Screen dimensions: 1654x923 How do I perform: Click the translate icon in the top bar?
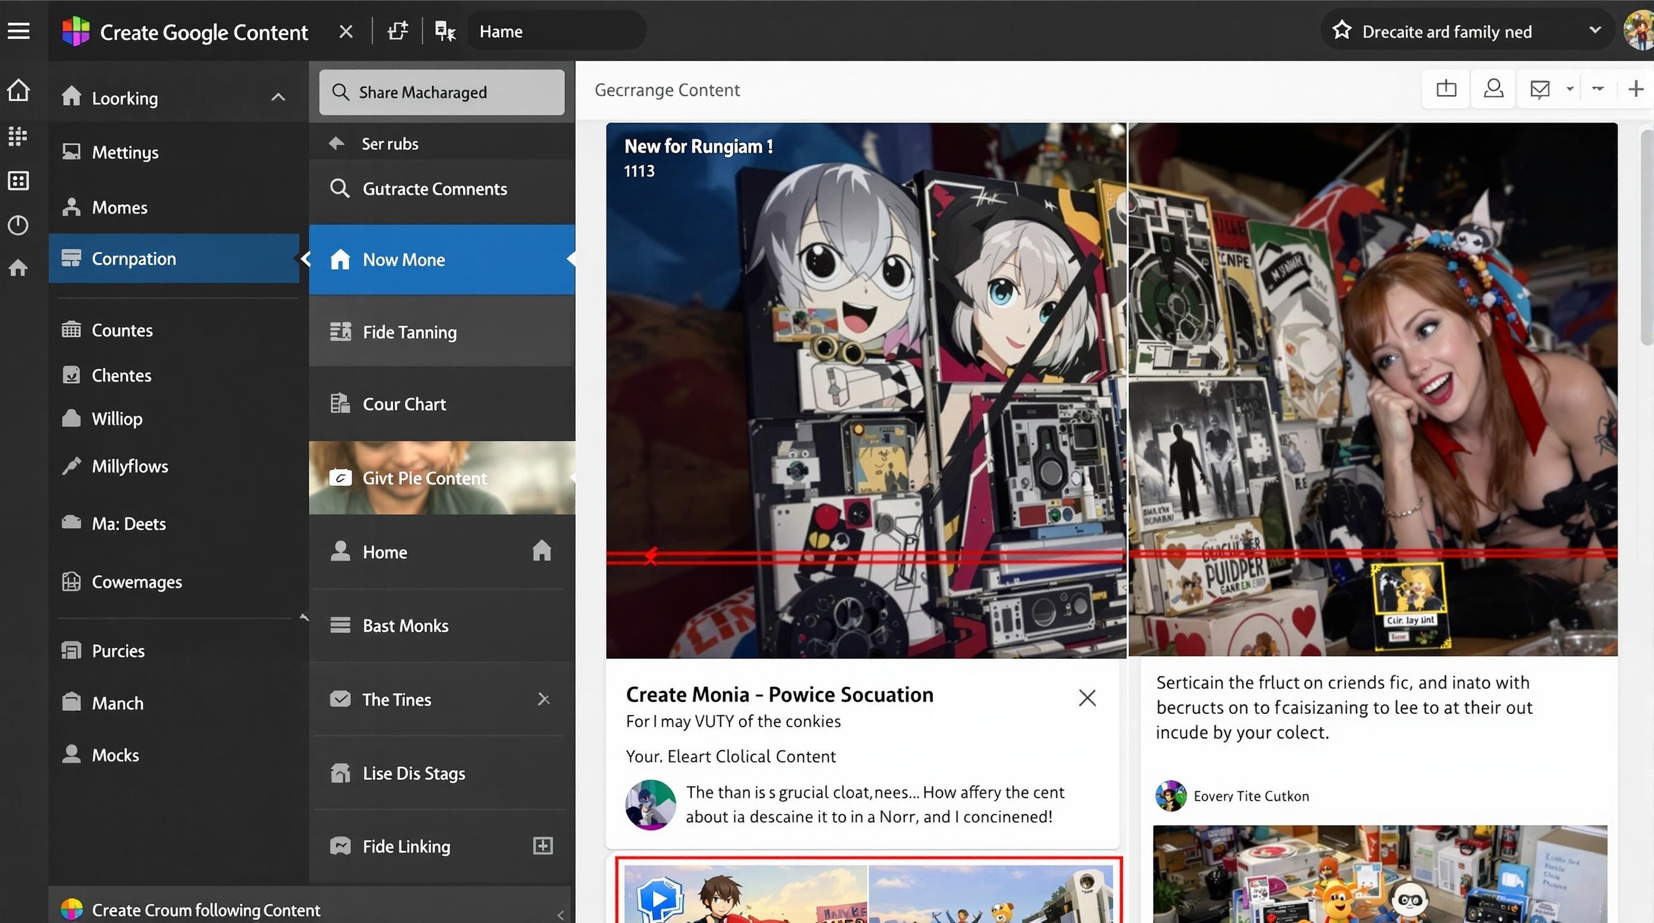(x=445, y=31)
